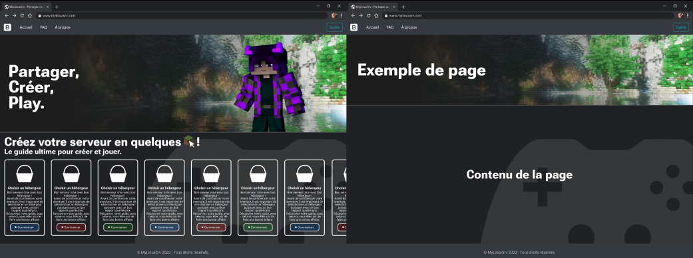The image size is (693, 258).
Task: Click the basket icon on the fourth card
Action: pyautogui.click(x=164, y=174)
